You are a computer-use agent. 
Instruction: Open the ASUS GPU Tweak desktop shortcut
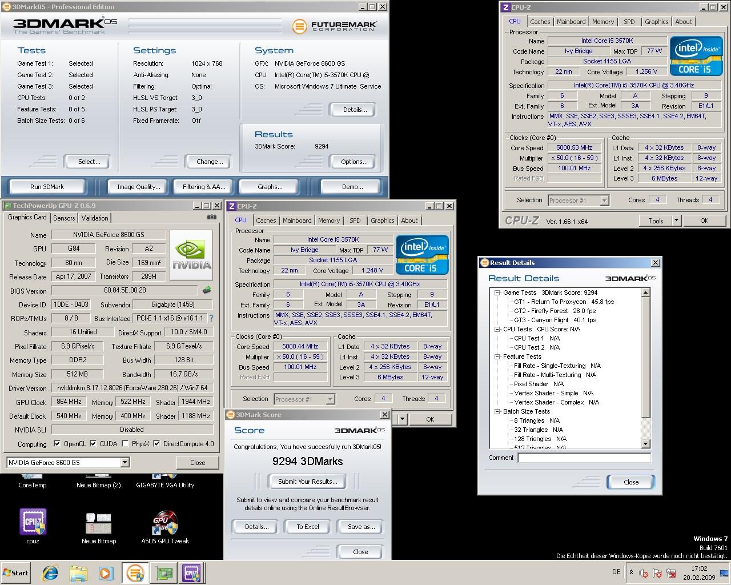coord(165,526)
